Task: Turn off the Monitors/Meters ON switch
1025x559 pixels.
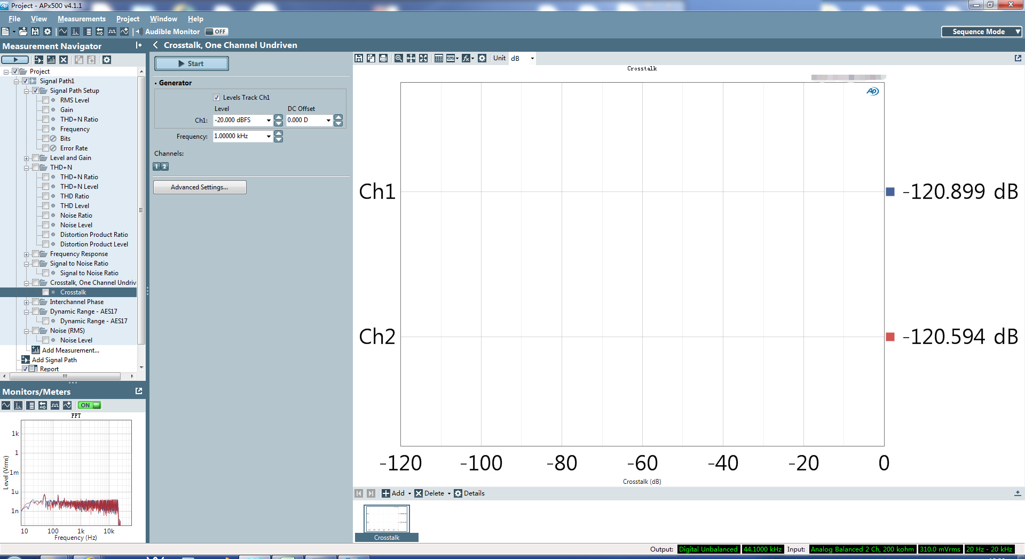Action: (89, 405)
